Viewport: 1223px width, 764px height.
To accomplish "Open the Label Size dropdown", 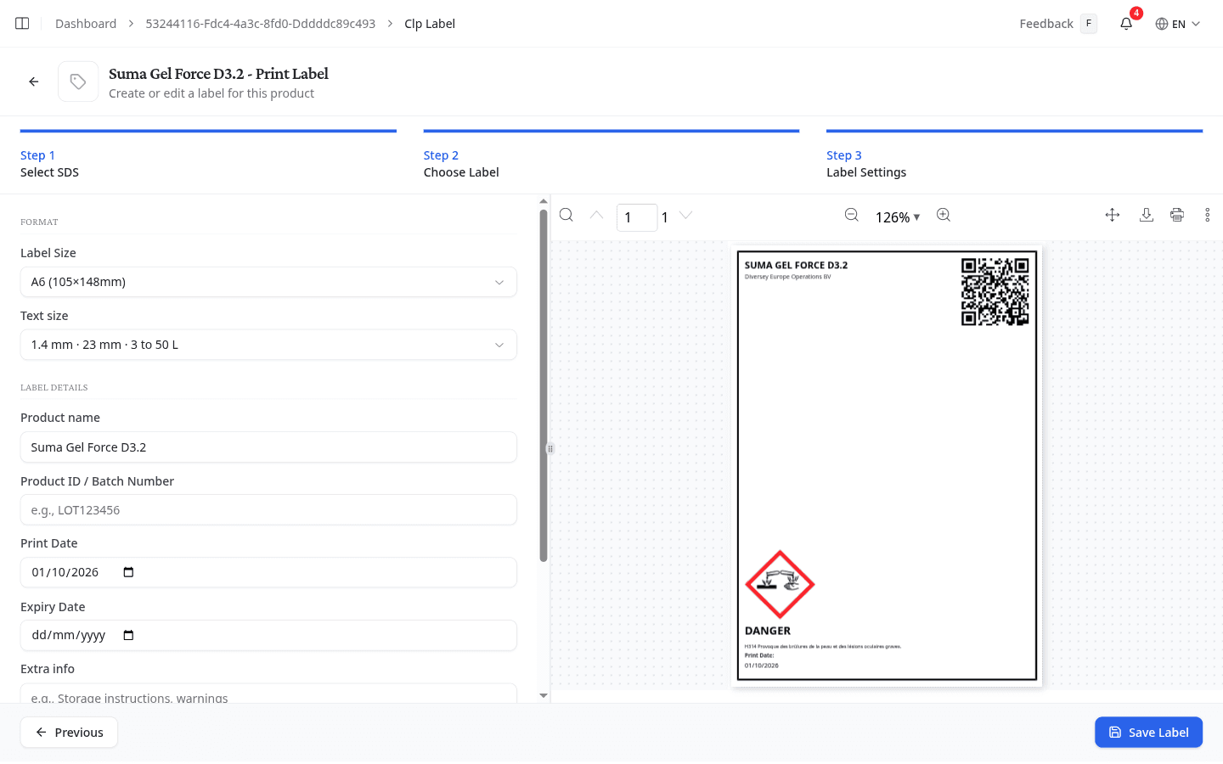I will [268, 282].
